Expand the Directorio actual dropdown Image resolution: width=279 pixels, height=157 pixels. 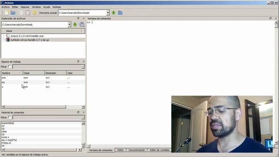pyautogui.click(x=108, y=13)
